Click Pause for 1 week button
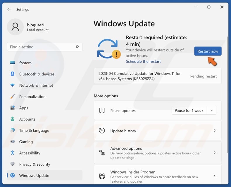The height and width of the screenshot is (187, 231). tap(189, 110)
